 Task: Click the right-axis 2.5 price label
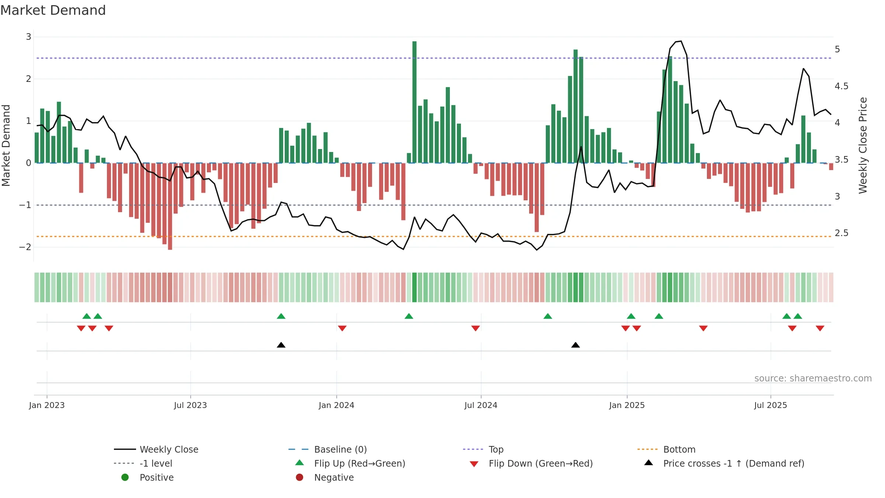coord(841,233)
